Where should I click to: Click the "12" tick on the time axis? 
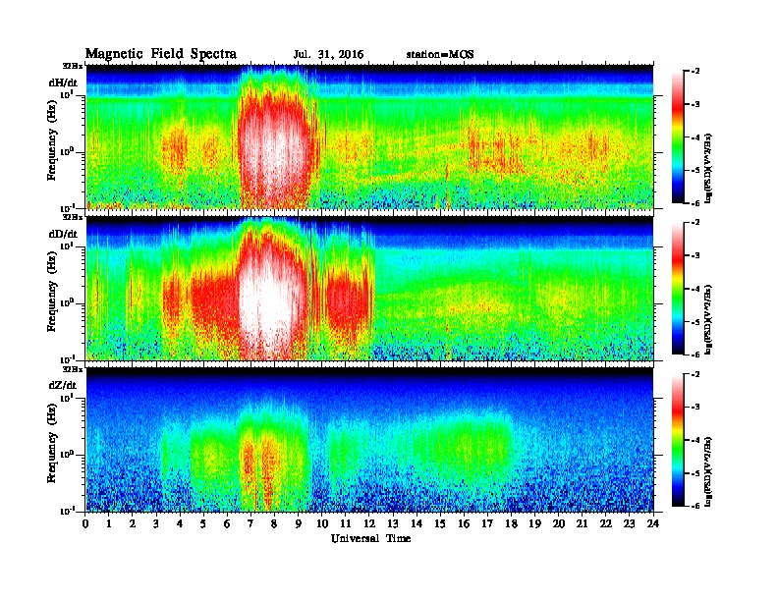coord(369,524)
